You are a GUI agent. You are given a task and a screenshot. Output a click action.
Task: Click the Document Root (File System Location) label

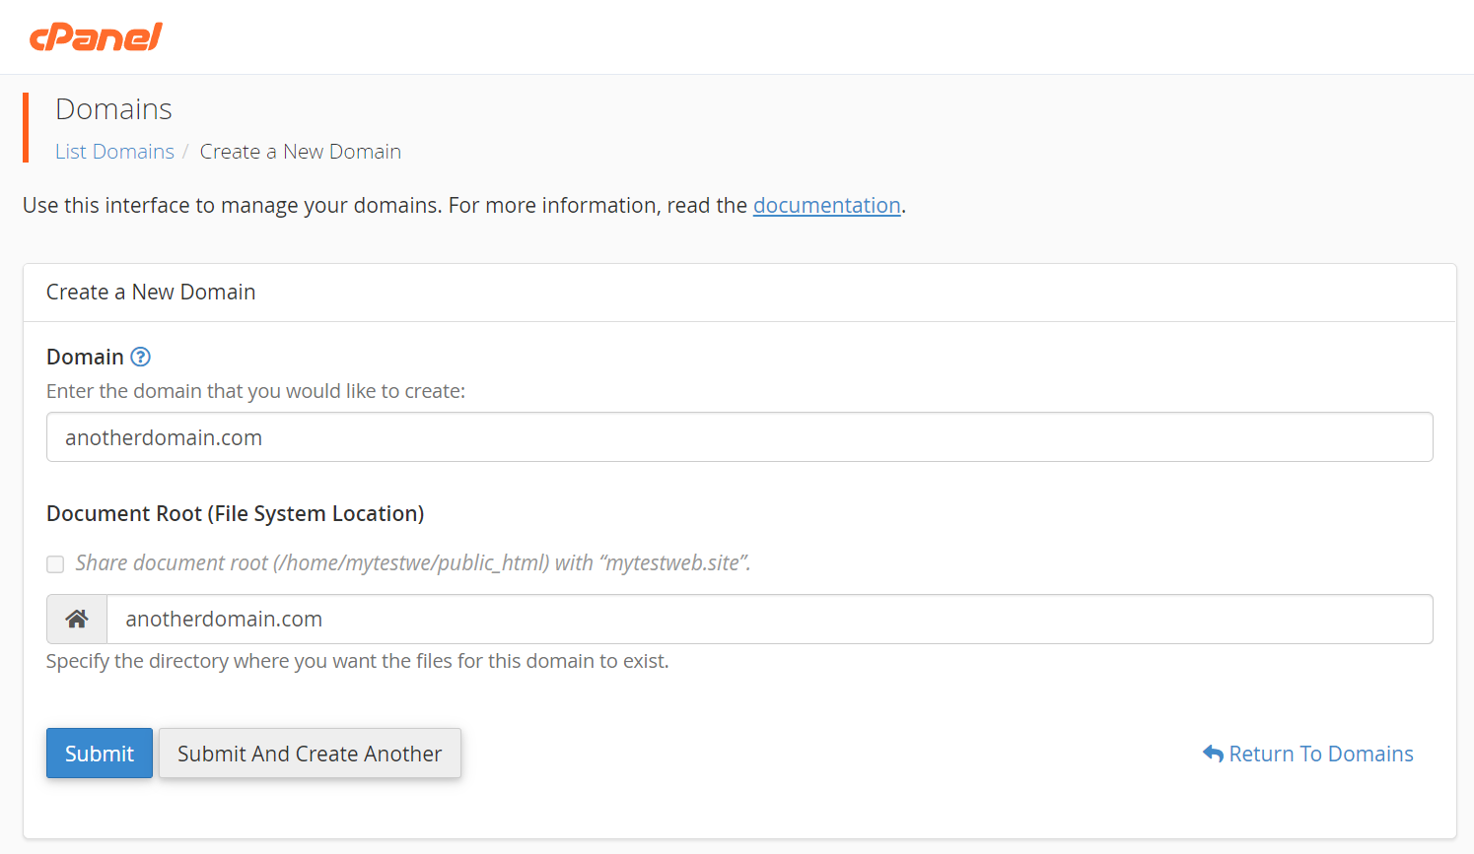[236, 513]
